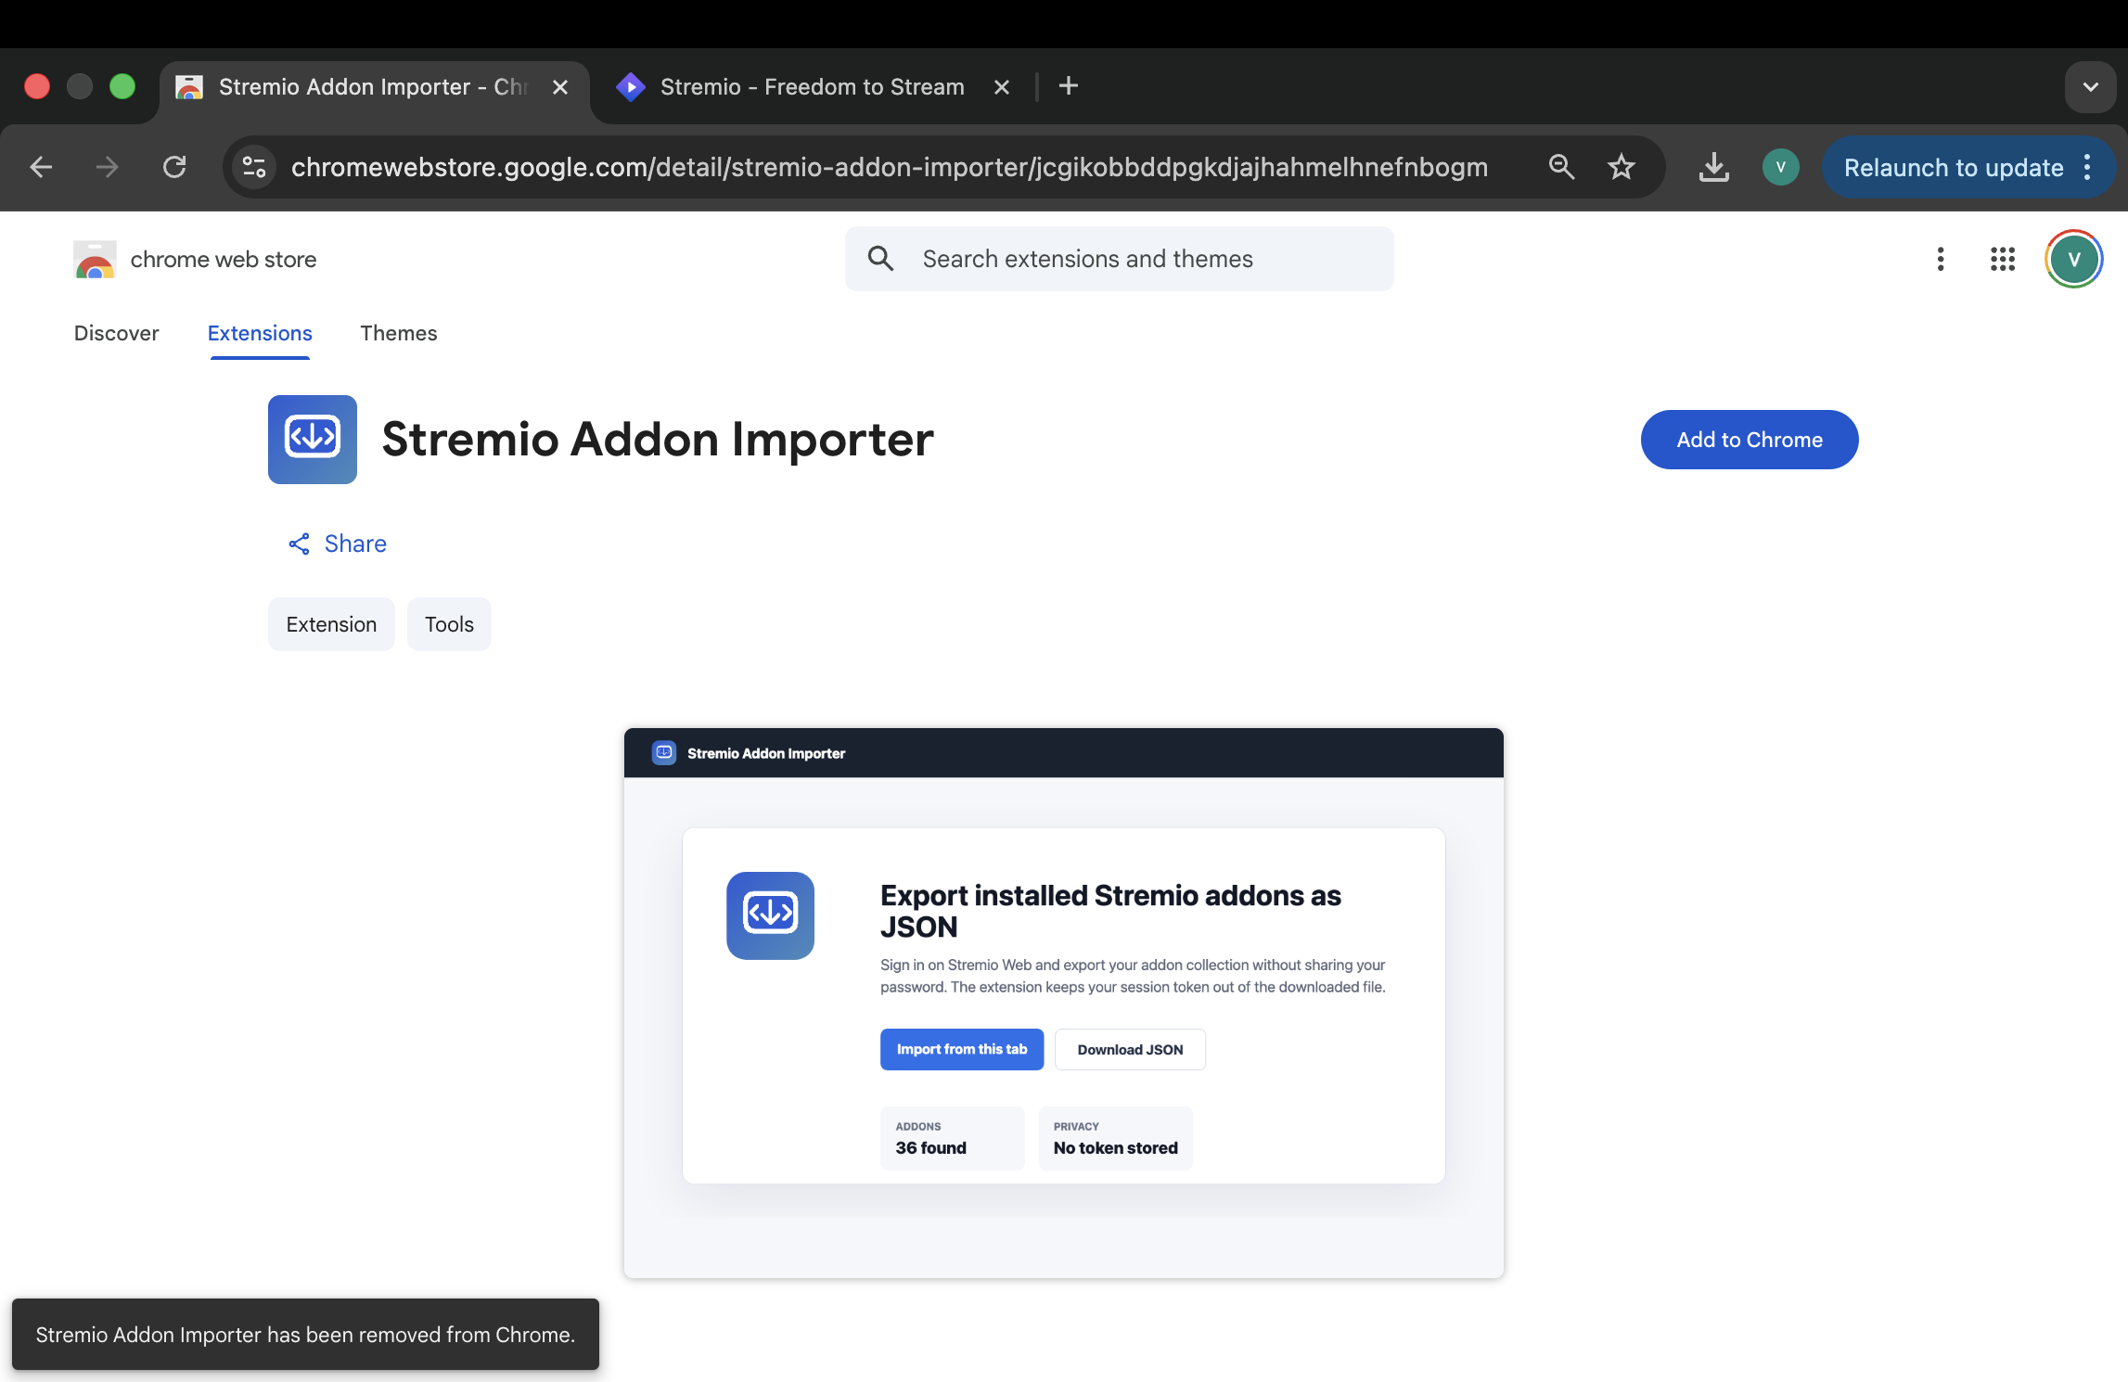The height and width of the screenshot is (1382, 2128).
Task: Focus the Search extensions and themes field
Action: 1119,259
